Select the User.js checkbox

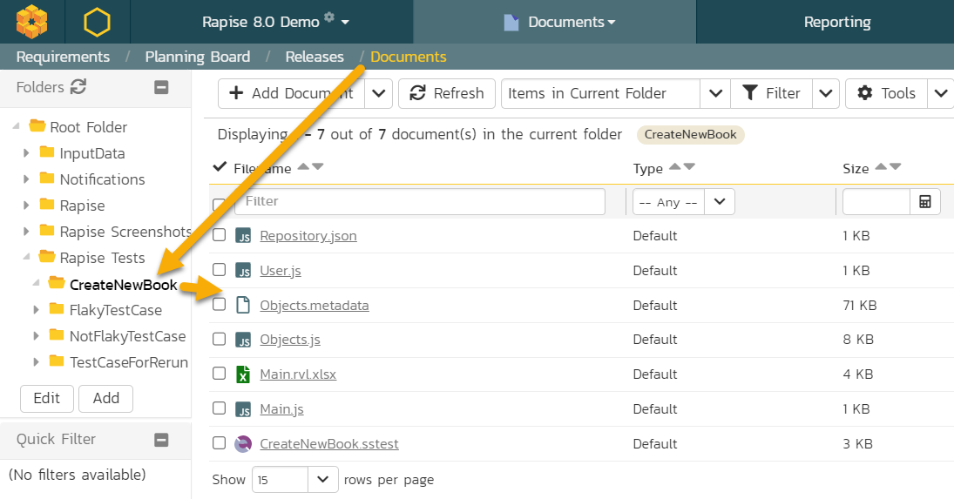click(x=219, y=270)
